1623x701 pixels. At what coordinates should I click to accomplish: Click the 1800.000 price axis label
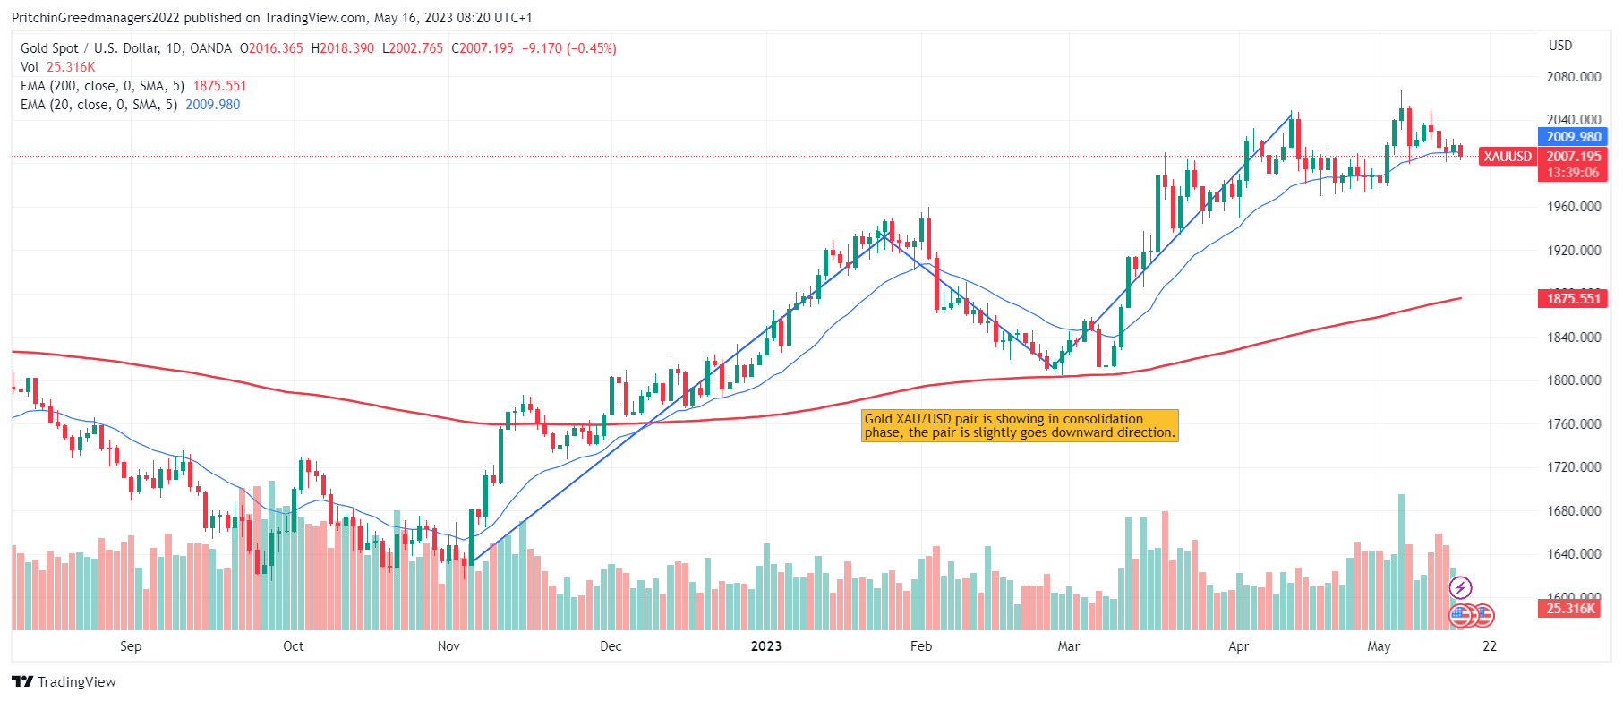pyautogui.click(x=1574, y=380)
